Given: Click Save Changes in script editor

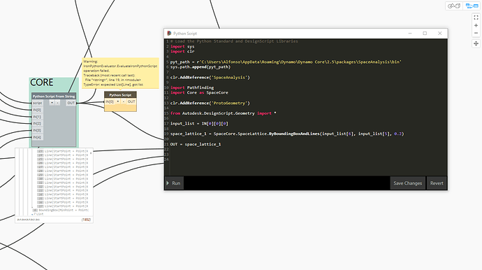Looking at the screenshot, I should pos(408,183).
